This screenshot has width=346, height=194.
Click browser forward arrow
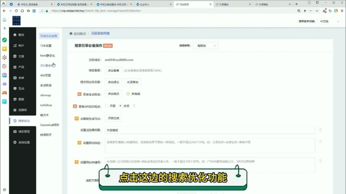click(10, 11)
